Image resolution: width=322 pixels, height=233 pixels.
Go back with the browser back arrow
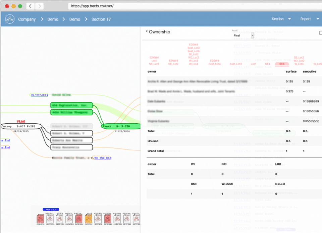pos(31,6)
